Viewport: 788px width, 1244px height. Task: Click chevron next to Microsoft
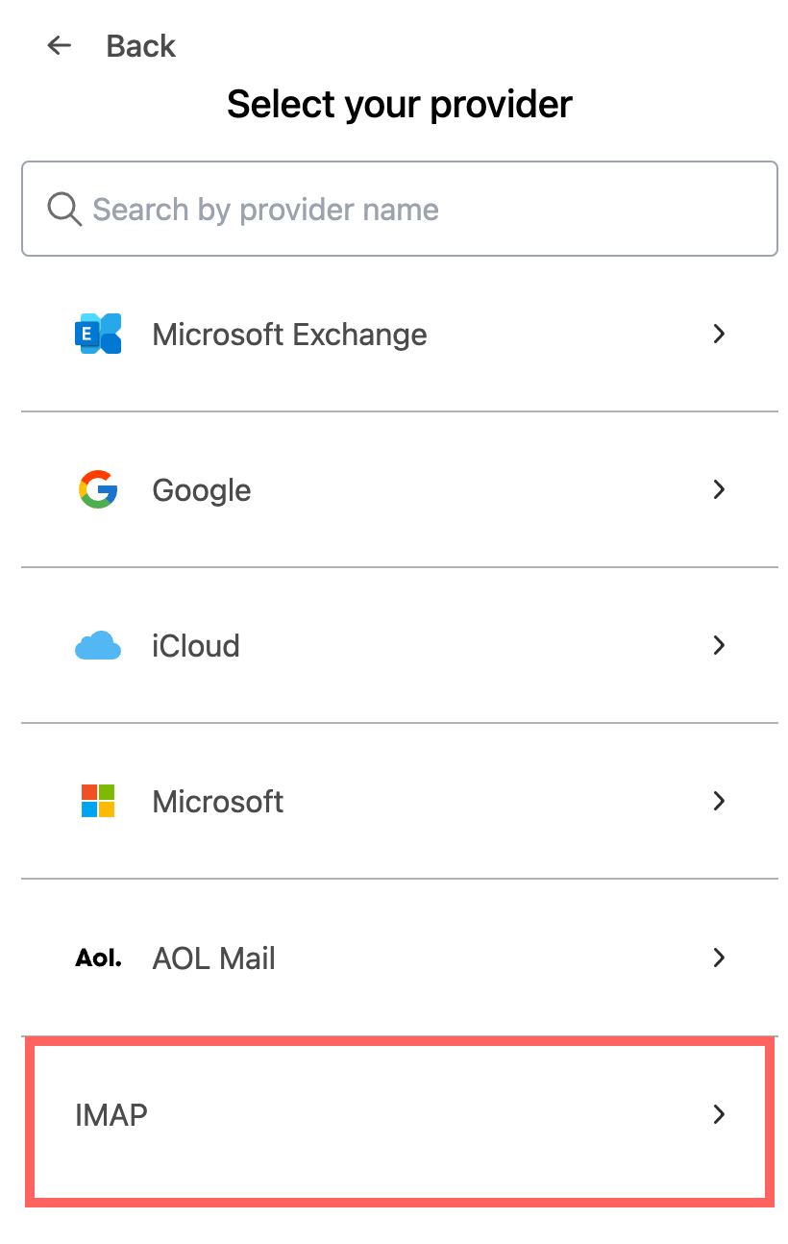[719, 801]
